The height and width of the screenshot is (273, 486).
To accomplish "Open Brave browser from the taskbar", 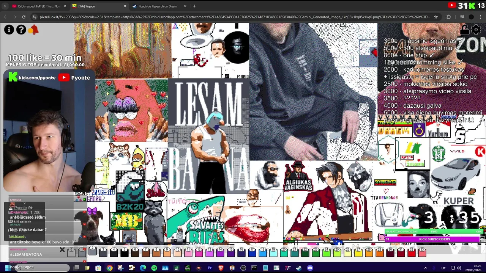I will (221, 268).
